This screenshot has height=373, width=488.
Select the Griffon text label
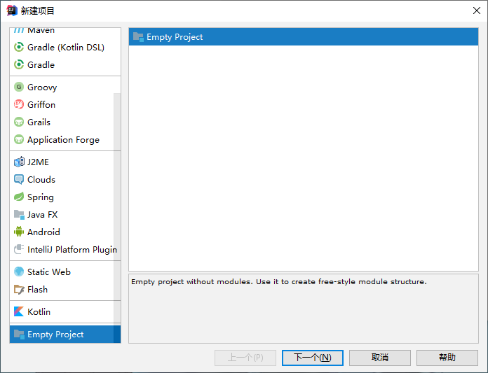(x=41, y=105)
